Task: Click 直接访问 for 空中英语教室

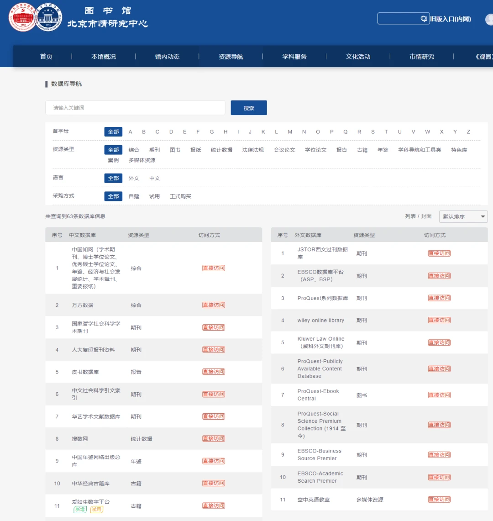Action: pos(439,500)
